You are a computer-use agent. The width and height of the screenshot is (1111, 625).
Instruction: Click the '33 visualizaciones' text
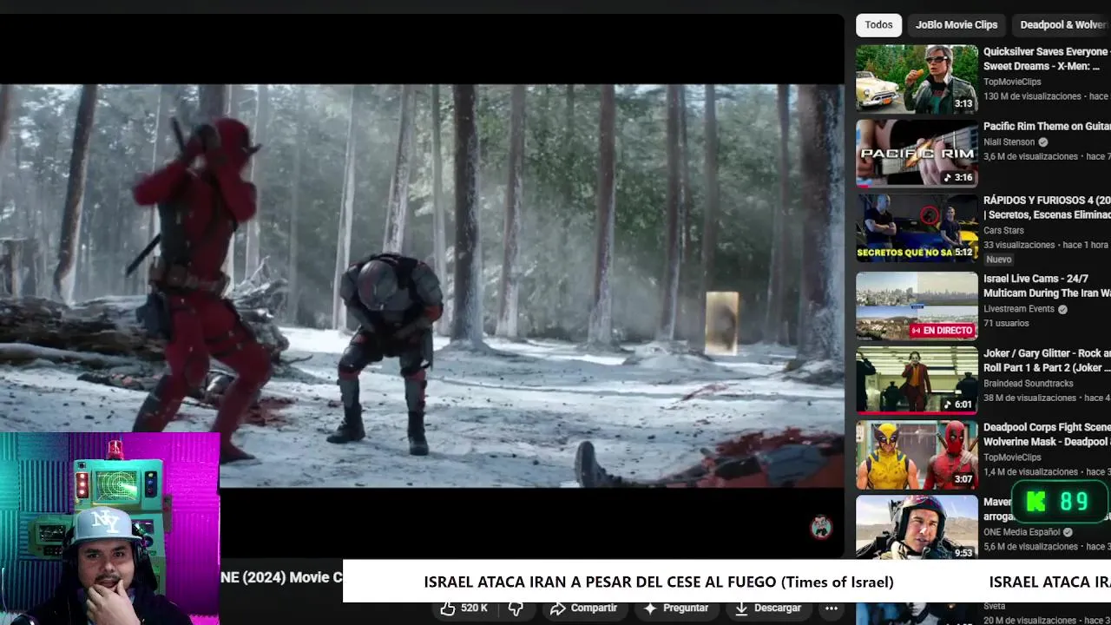[1019, 246]
